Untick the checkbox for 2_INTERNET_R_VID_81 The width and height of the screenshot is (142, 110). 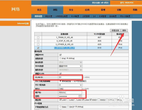38,48
